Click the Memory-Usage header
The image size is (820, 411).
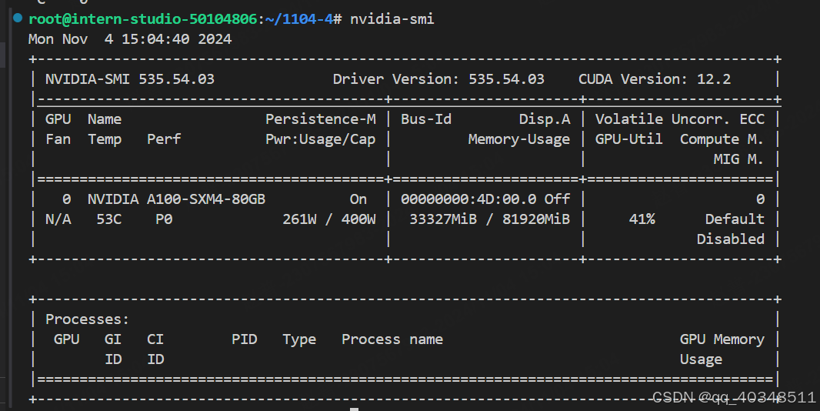point(519,139)
